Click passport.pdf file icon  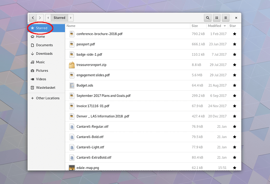pos(72,44)
